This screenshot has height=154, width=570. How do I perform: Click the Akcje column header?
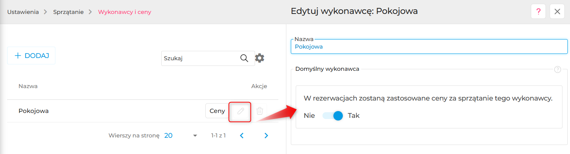click(259, 86)
